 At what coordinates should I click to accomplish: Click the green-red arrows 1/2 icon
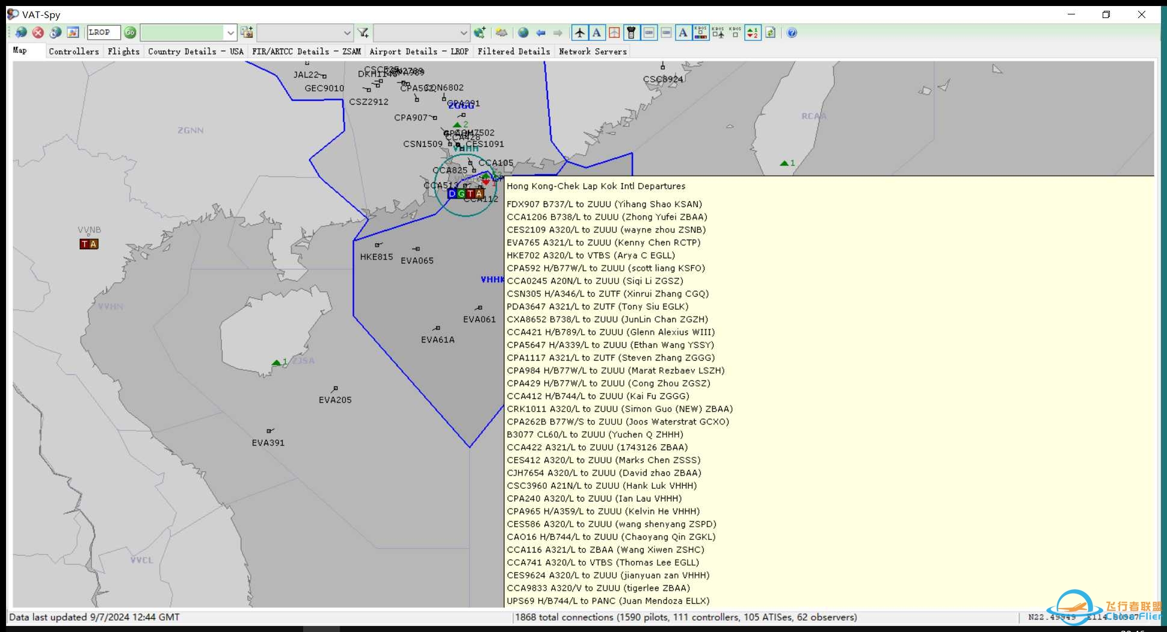pyautogui.click(x=753, y=33)
